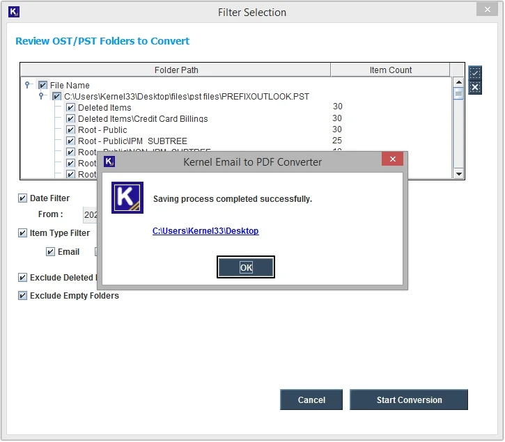
Task: Click the 'Review OST/PST Folders to Convert' heading
Action: pyautogui.click(x=102, y=41)
